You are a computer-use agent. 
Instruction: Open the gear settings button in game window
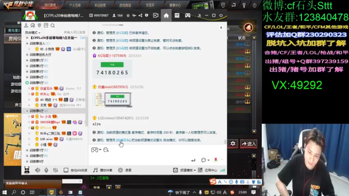click(x=233, y=144)
